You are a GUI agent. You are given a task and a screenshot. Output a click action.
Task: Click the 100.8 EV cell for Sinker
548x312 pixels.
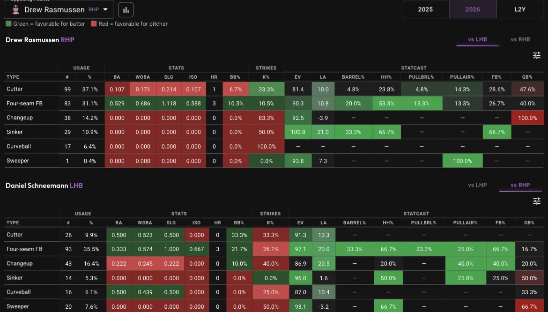pos(298,132)
